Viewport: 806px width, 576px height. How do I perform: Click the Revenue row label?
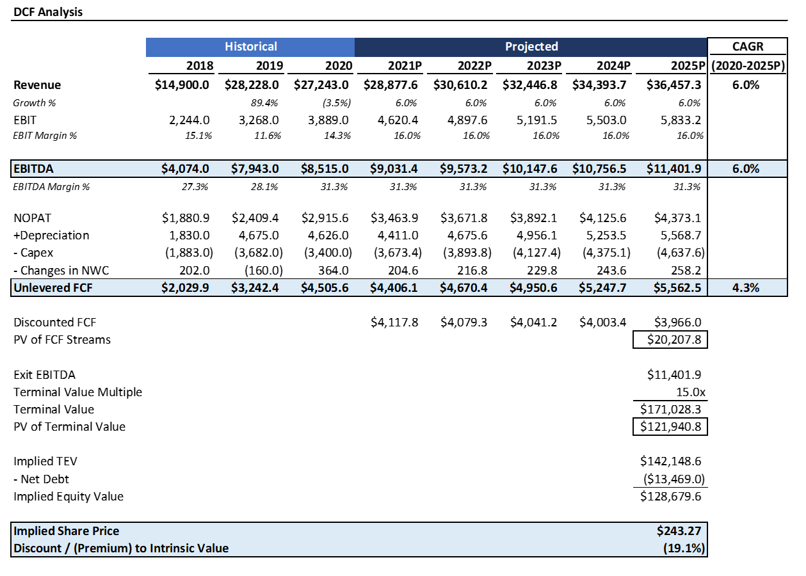point(36,84)
